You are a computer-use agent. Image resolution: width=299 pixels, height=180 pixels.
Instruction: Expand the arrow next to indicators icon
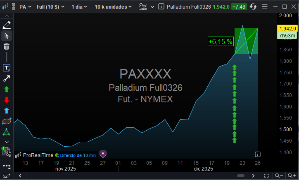click(152, 7)
